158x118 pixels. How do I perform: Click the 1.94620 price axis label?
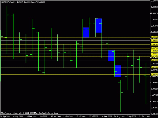154,114
